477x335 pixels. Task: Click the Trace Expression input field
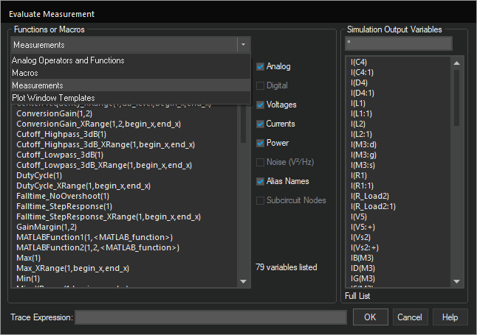(x=211, y=317)
